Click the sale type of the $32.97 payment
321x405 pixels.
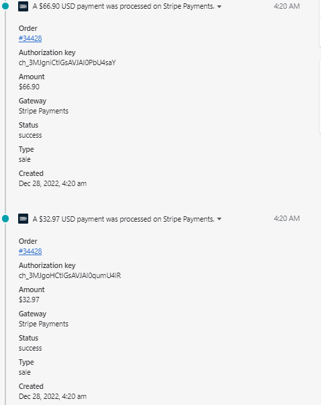point(25,373)
